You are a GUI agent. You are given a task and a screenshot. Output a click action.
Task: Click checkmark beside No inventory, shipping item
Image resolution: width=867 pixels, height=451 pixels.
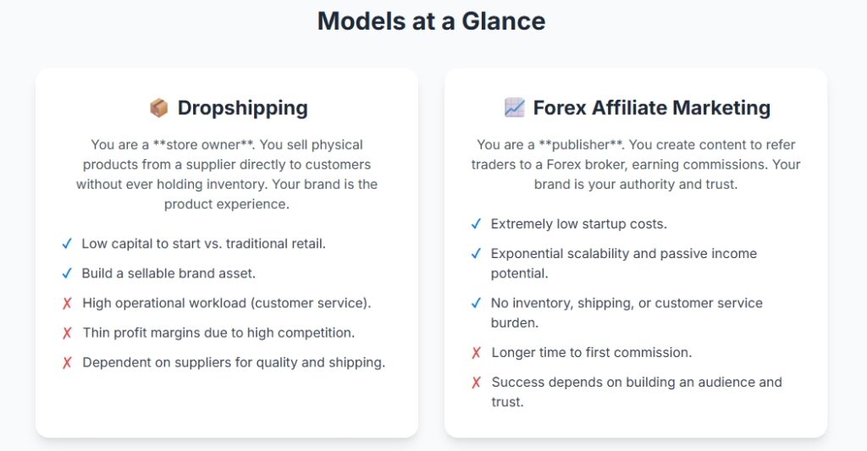click(x=476, y=304)
